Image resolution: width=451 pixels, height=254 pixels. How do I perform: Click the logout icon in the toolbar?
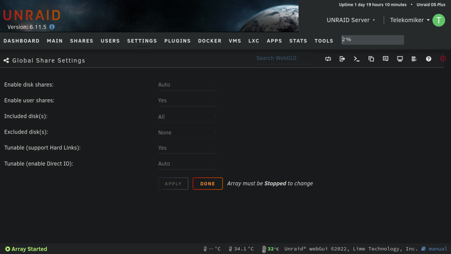click(x=342, y=59)
